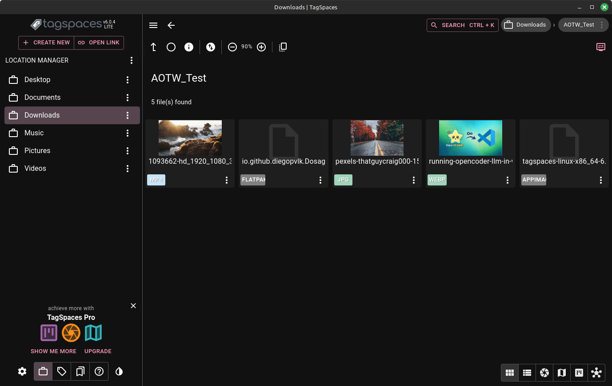This screenshot has width=612, height=386.
Task: Open the Location Manager three-dot menu
Action: (x=132, y=60)
